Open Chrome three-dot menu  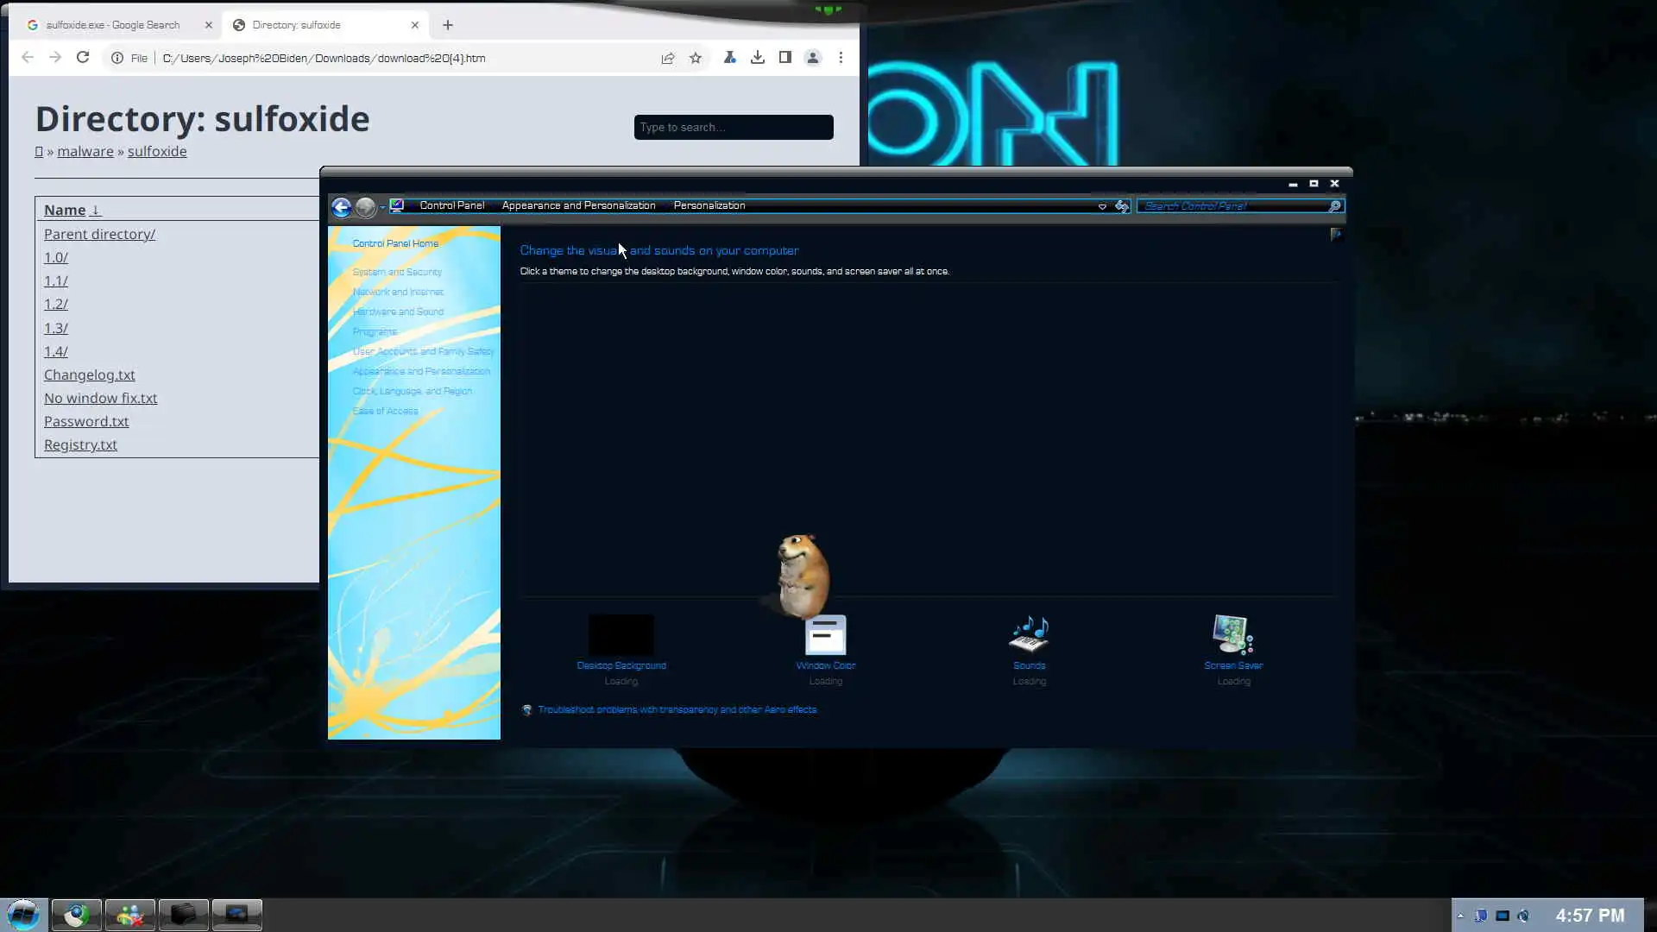tap(841, 58)
